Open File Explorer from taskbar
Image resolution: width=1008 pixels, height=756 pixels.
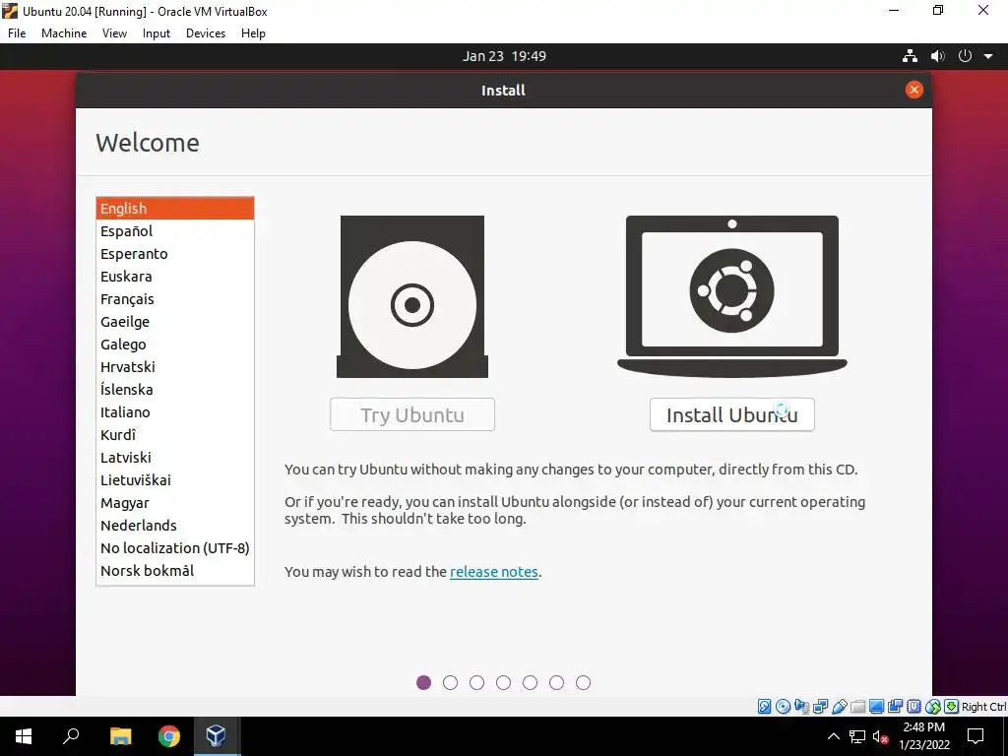pos(120,736)
